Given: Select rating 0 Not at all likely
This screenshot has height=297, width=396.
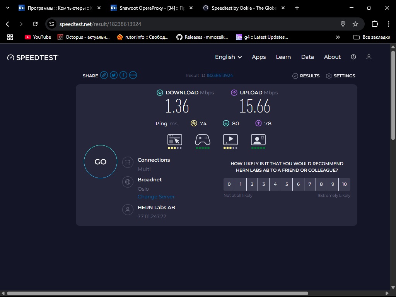Looking at the screenshot, I should click(229, 184).
